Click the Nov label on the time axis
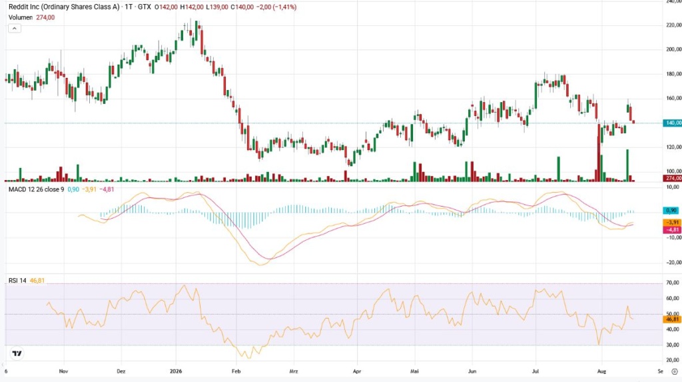The height and width of the screenshot is (382, 682). tap(63, 371)
